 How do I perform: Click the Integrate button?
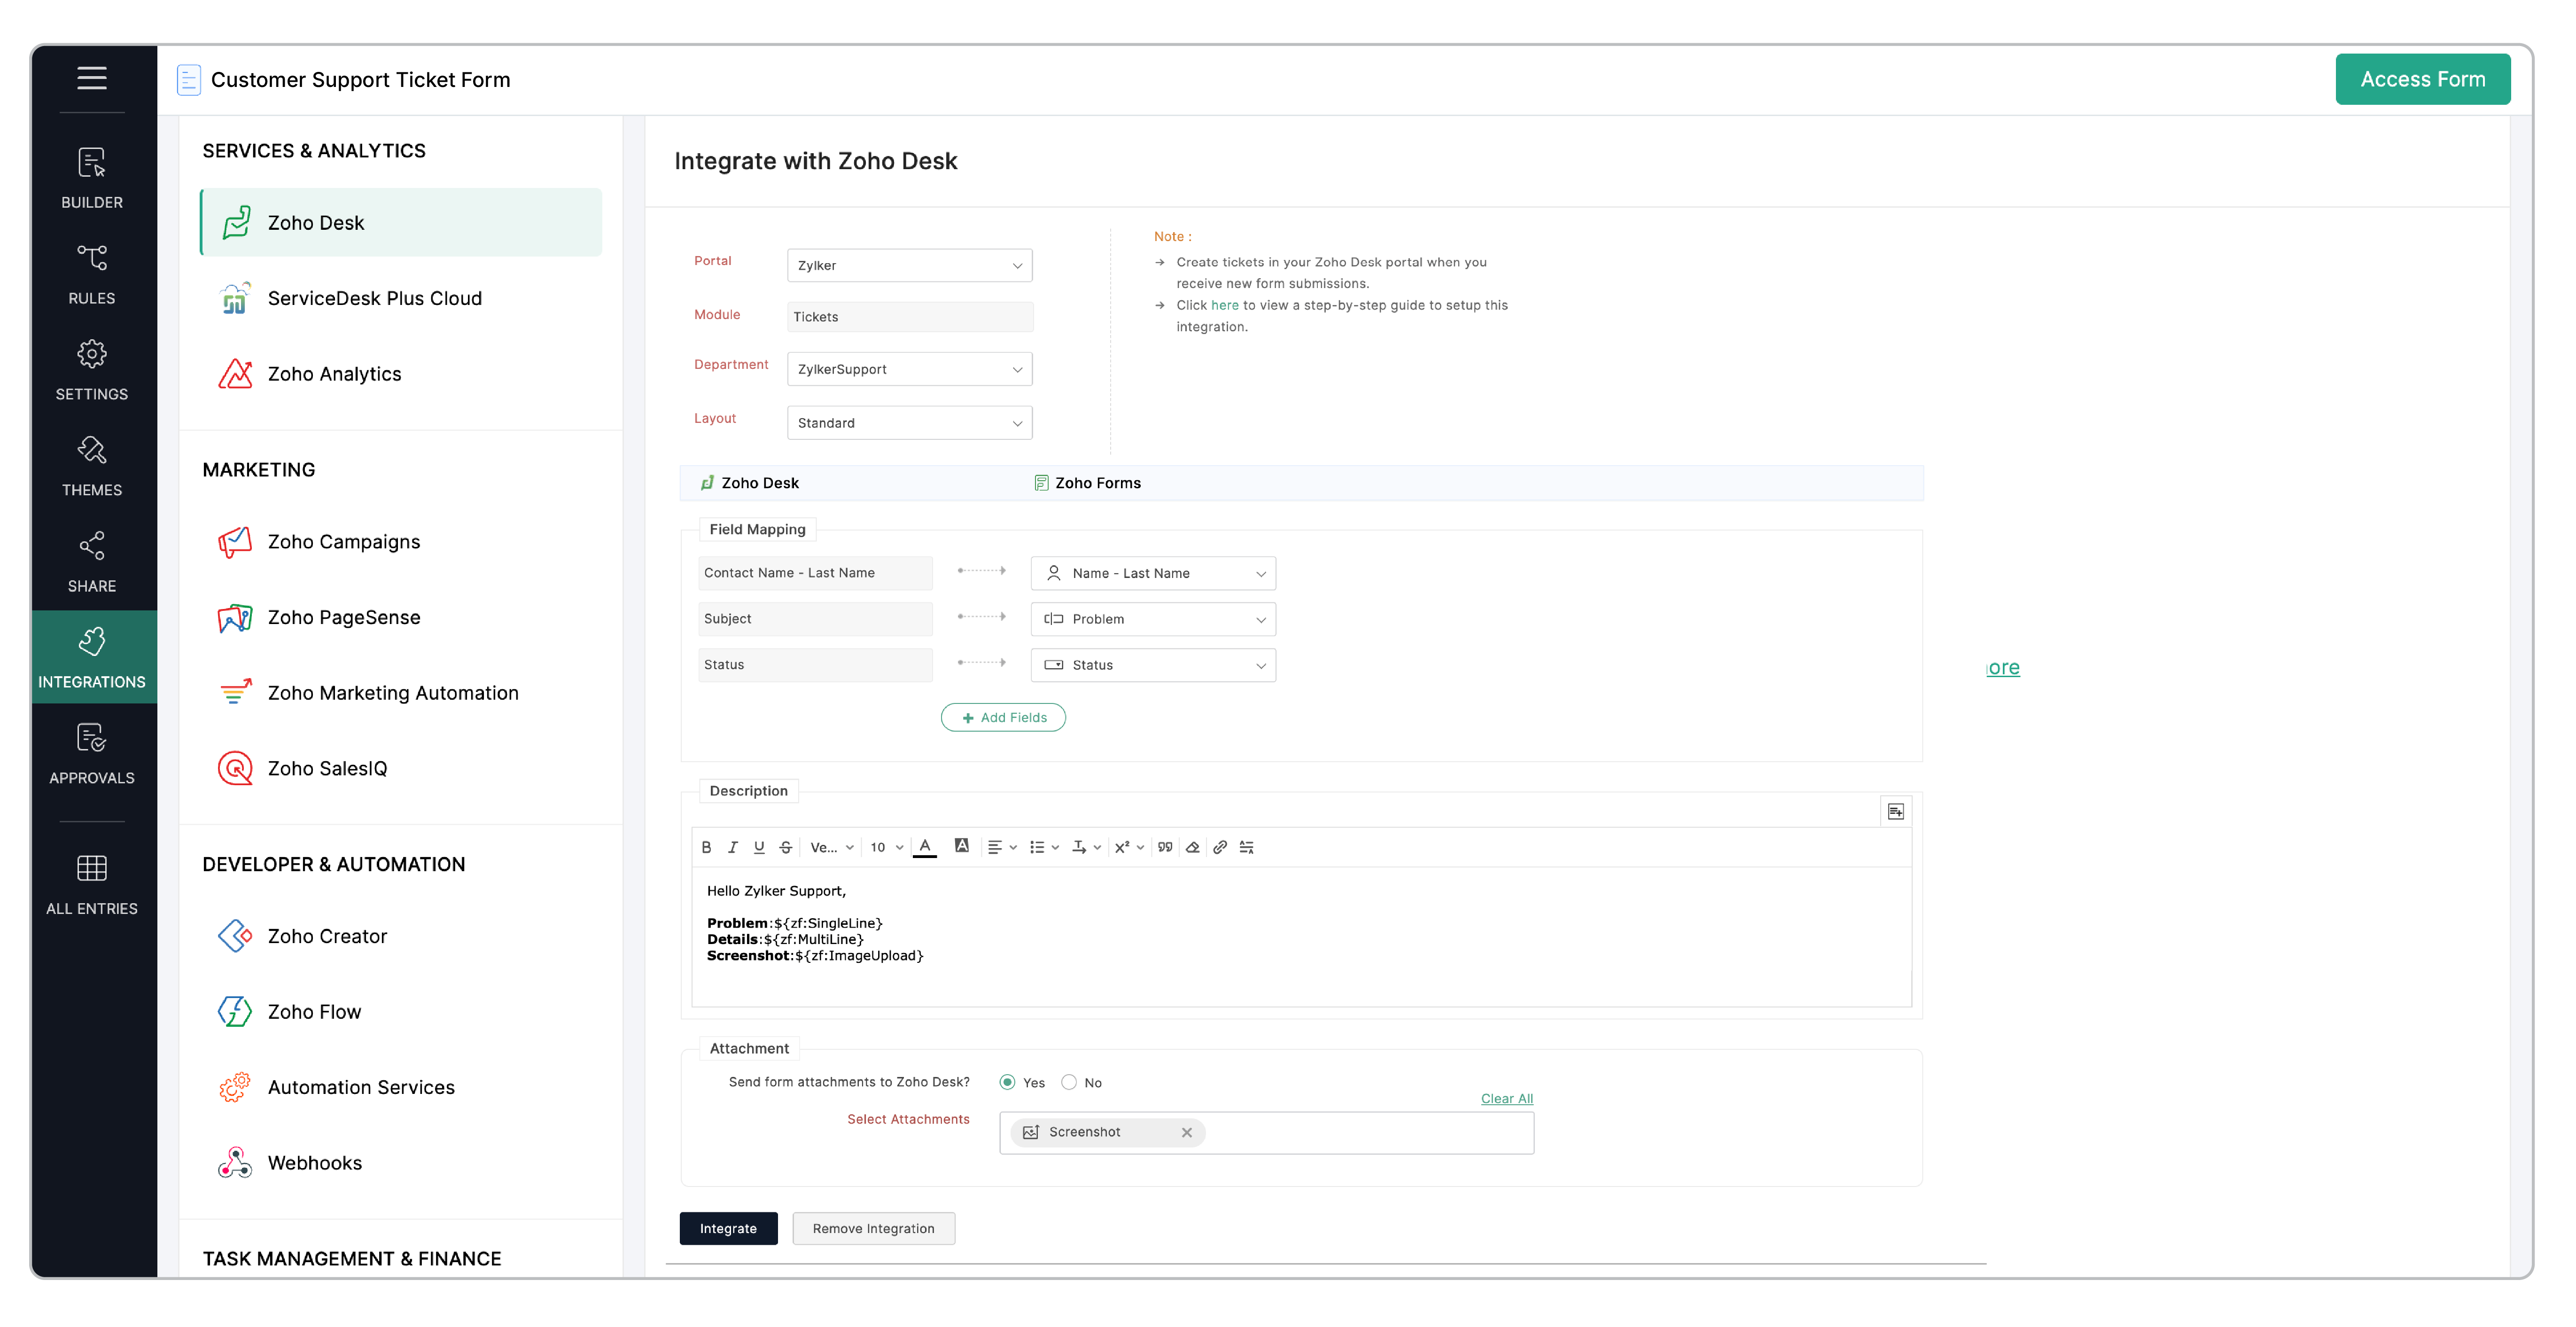(x=728, y=1228)
